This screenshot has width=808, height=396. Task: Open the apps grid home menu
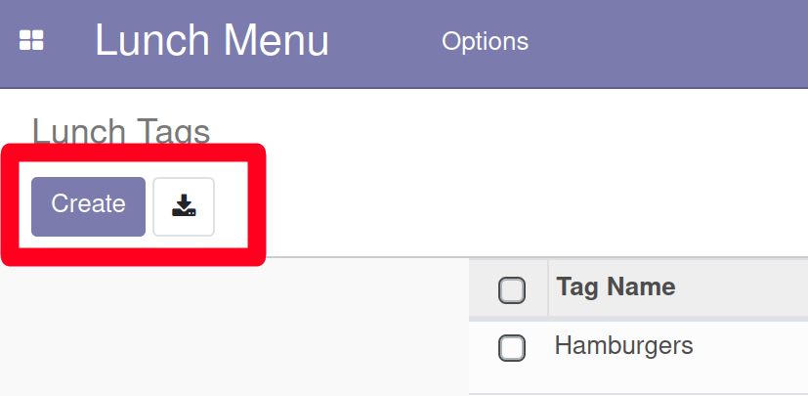tap(31, 40)
